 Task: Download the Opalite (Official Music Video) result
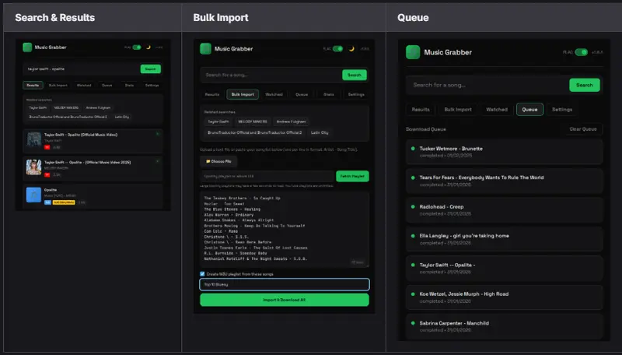(x=158, y=134)
